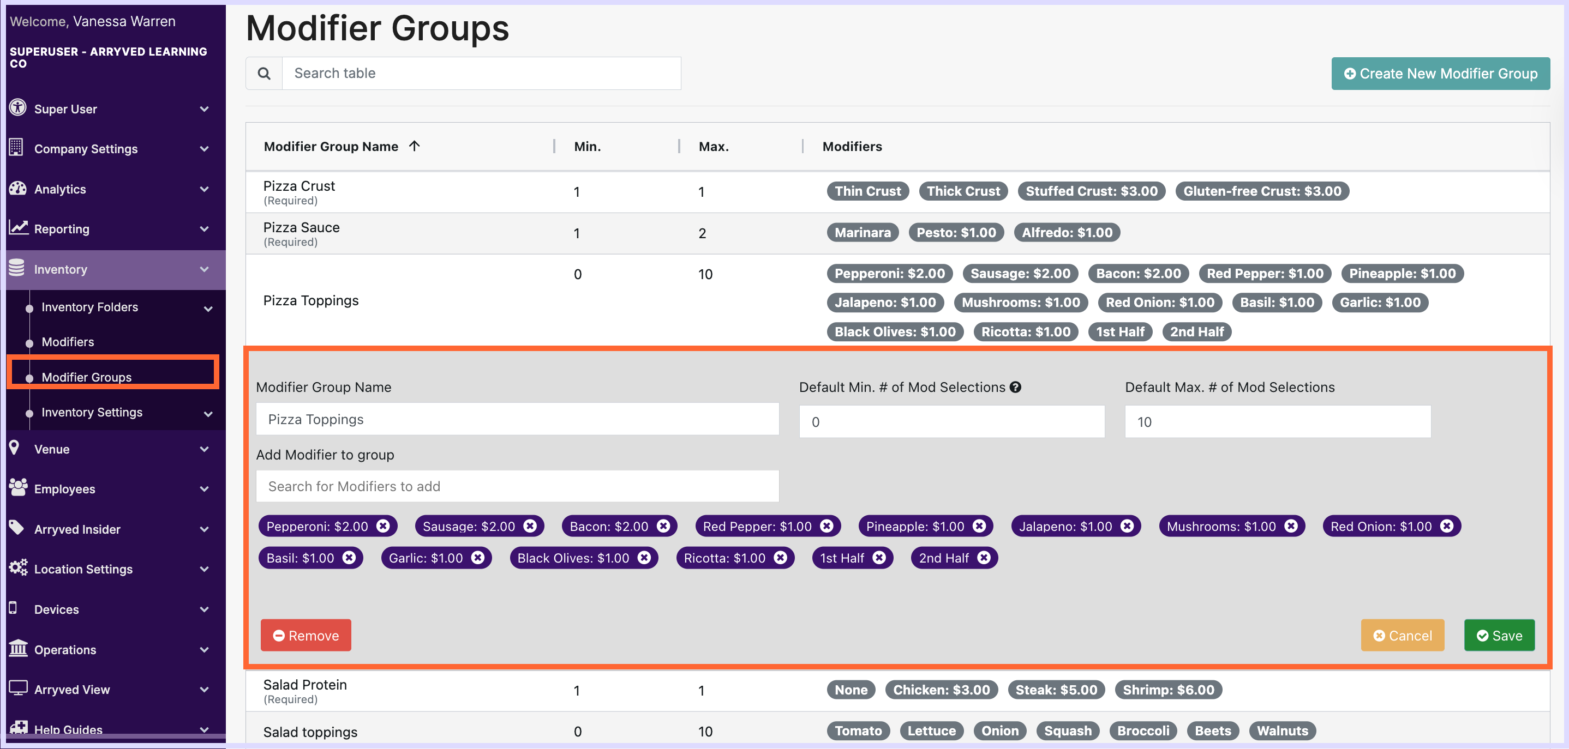Screen dimensions: 1569x749
Task: Remove the 2nd Half modifier chip
Action: [984, 557]
